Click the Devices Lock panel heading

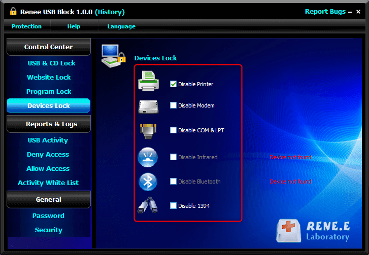(x=155, y=58)
